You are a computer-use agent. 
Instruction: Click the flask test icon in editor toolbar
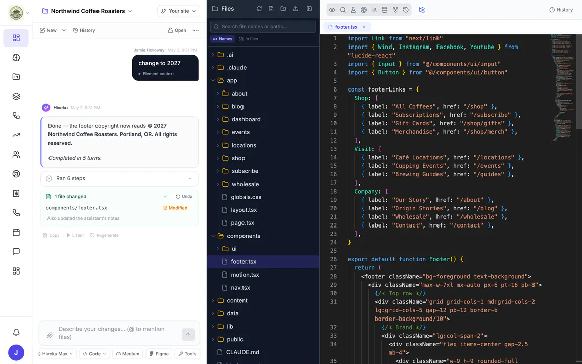pyautogui.click(x=353, y=10)
